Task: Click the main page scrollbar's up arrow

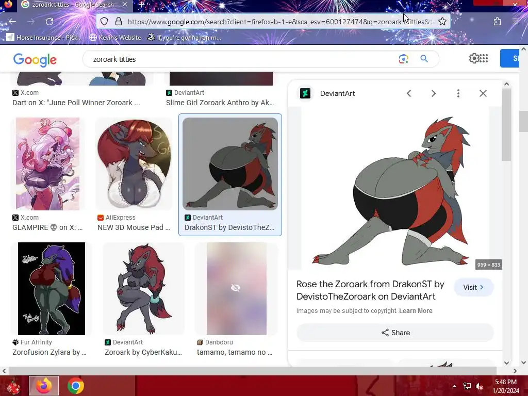Action: point(523,49)
